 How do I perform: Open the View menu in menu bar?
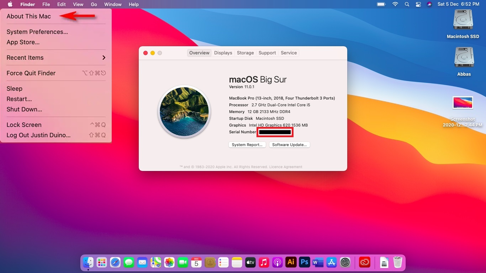[78, 4]
